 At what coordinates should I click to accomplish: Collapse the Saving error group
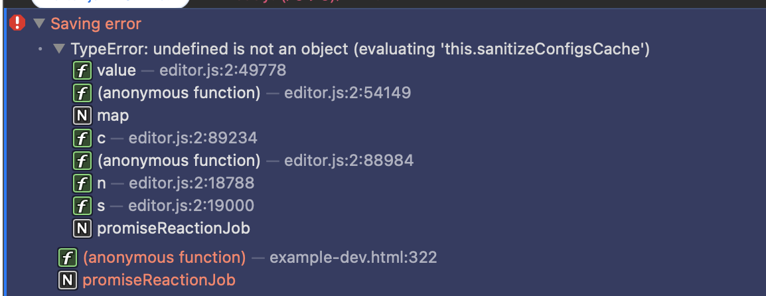pos(39,23)
